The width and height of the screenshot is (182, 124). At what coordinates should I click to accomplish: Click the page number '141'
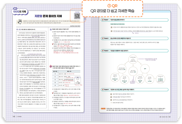pos(169,117)
